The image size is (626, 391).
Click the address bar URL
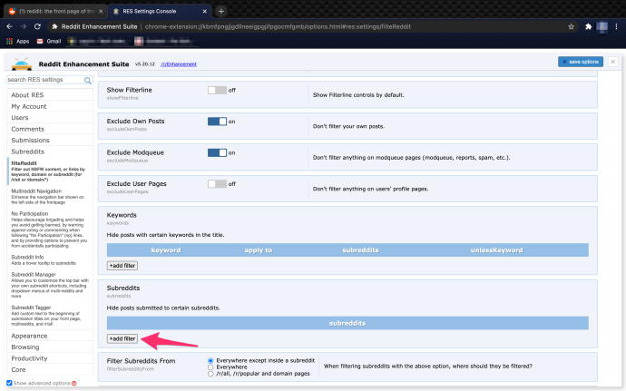[278, 26]
